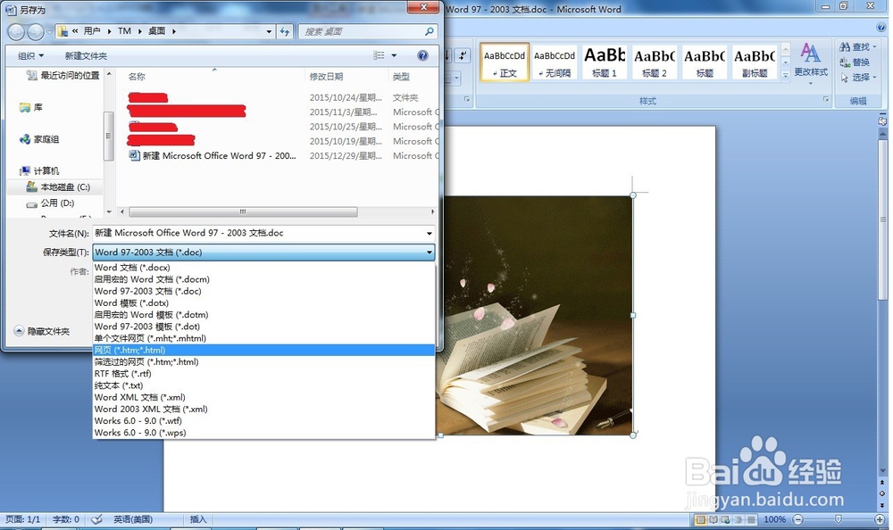This screenshot has height=530, width=893.
Task: Click 桌面 in the address breadcrumb
Action: [x=156, y=31]
